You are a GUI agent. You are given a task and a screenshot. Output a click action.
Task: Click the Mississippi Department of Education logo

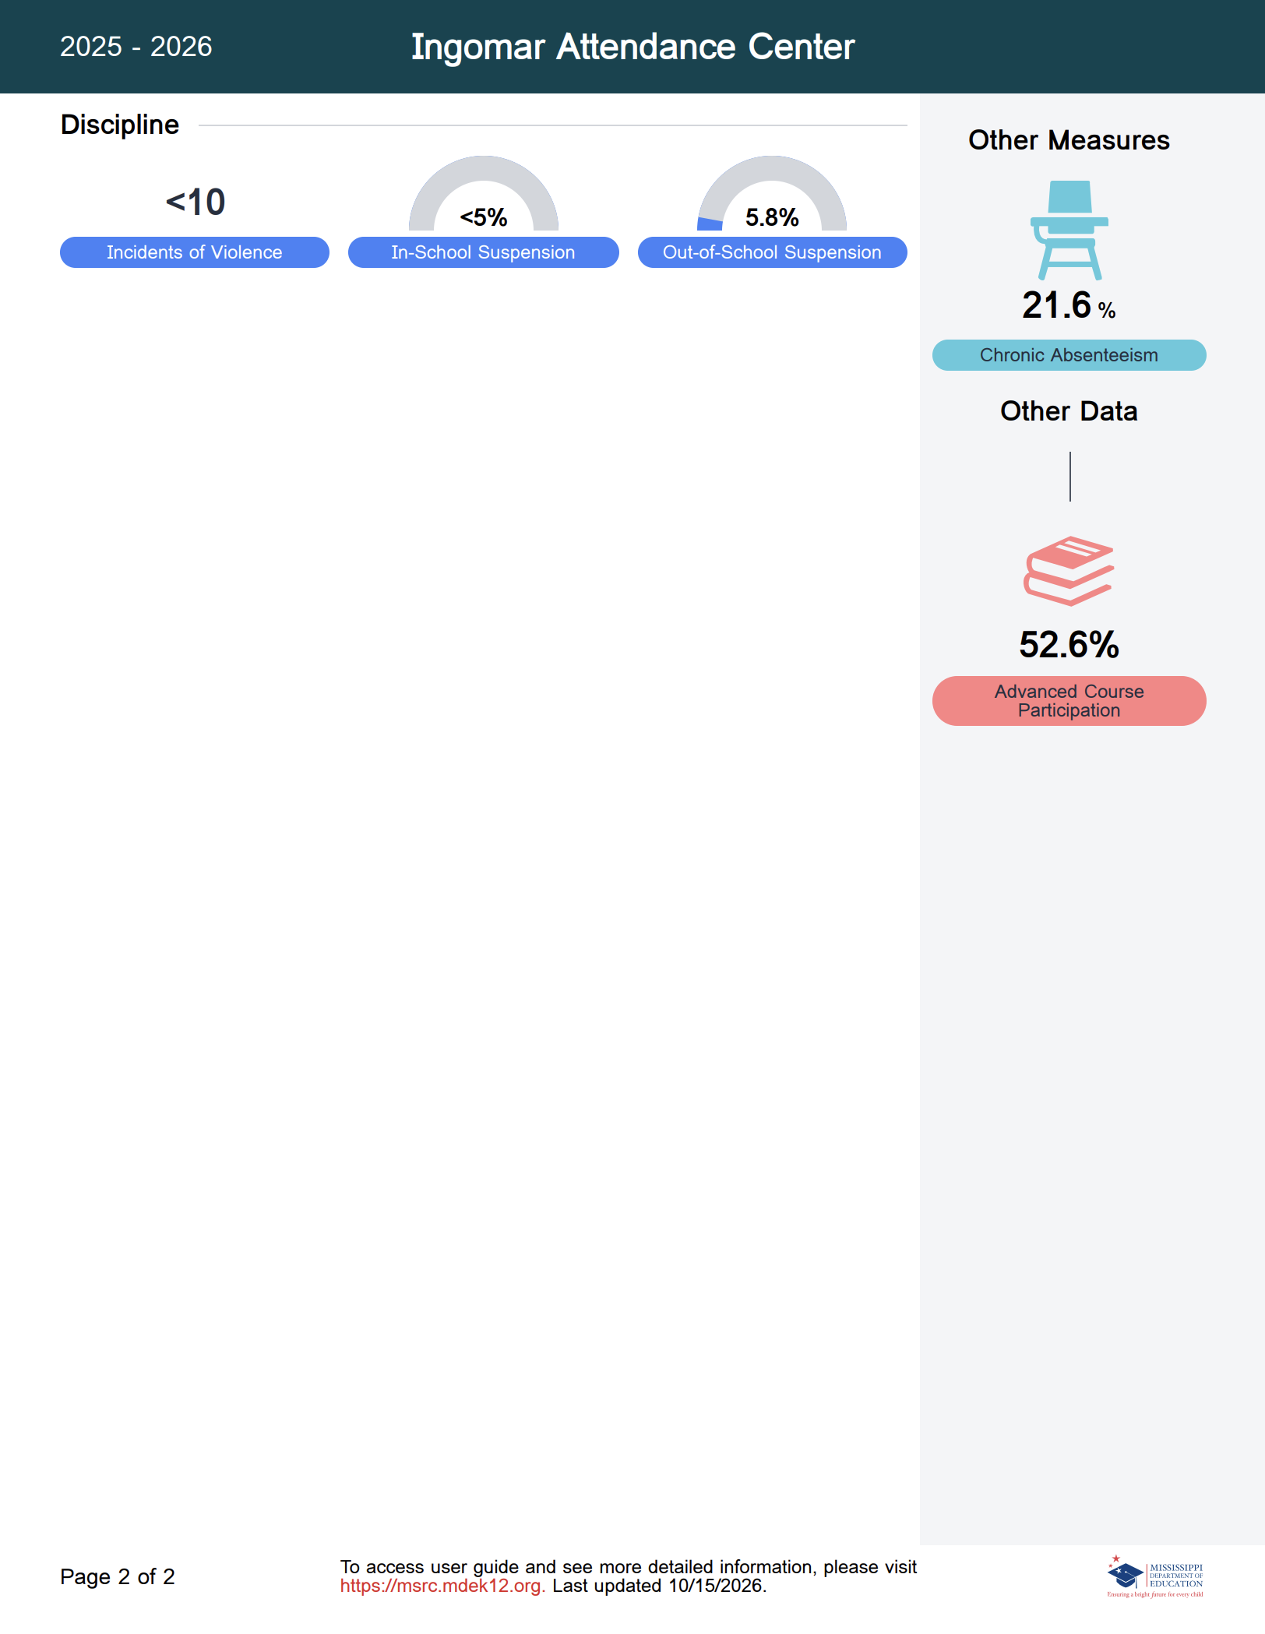(x=1155, y=1577)
